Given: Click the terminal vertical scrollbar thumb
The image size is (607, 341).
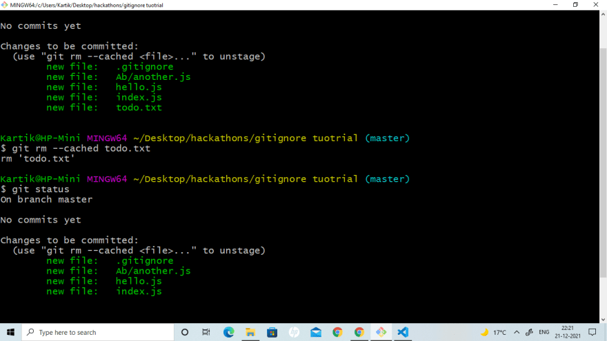Looking at the screenshot, I should [603, 163].
